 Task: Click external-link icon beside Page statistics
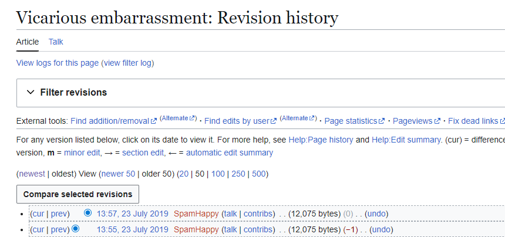click(x=382, y=121)
